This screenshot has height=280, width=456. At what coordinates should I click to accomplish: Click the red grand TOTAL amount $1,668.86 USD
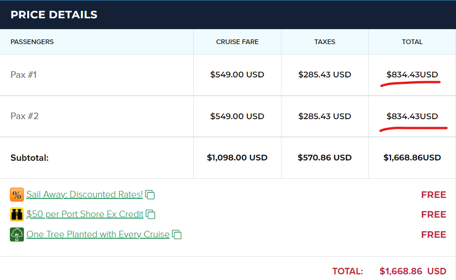[413, 271]
